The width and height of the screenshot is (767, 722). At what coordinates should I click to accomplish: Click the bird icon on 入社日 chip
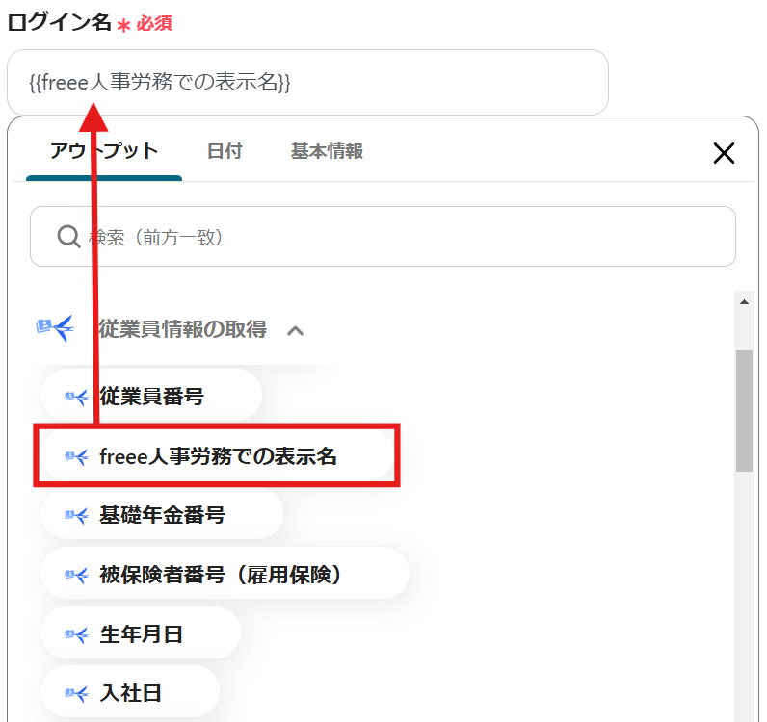(x=76, y=694)
